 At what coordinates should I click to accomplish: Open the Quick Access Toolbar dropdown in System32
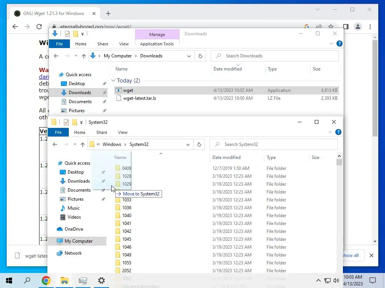tap(81, 122)
